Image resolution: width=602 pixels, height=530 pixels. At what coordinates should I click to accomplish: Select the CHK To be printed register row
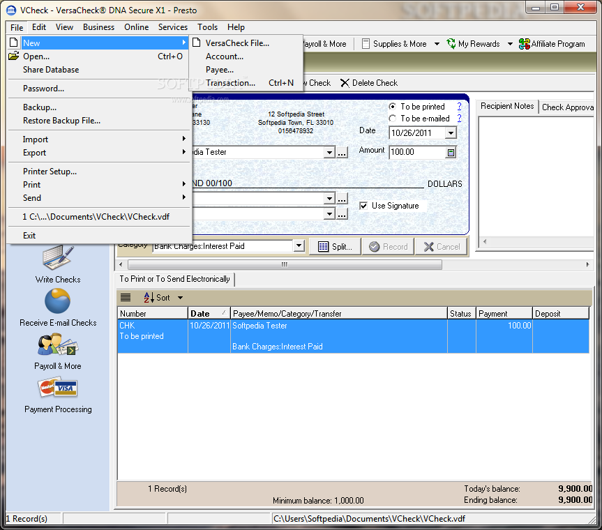pos(353,336)
